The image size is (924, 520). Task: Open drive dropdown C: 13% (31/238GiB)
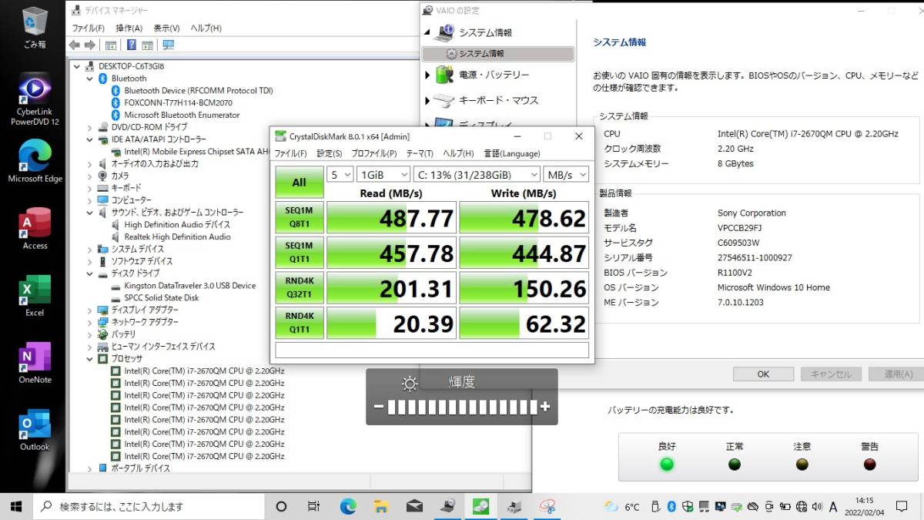coord(476,174)
